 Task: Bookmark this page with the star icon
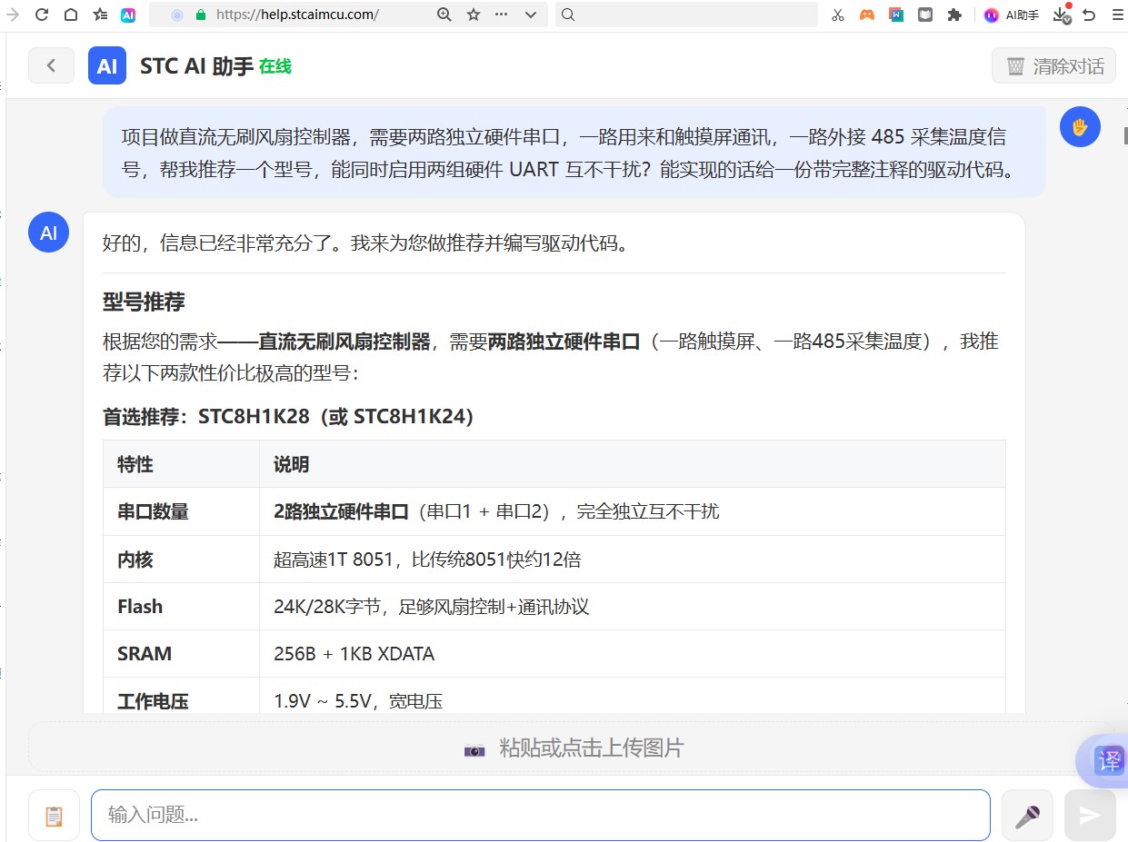pos(473,15)
